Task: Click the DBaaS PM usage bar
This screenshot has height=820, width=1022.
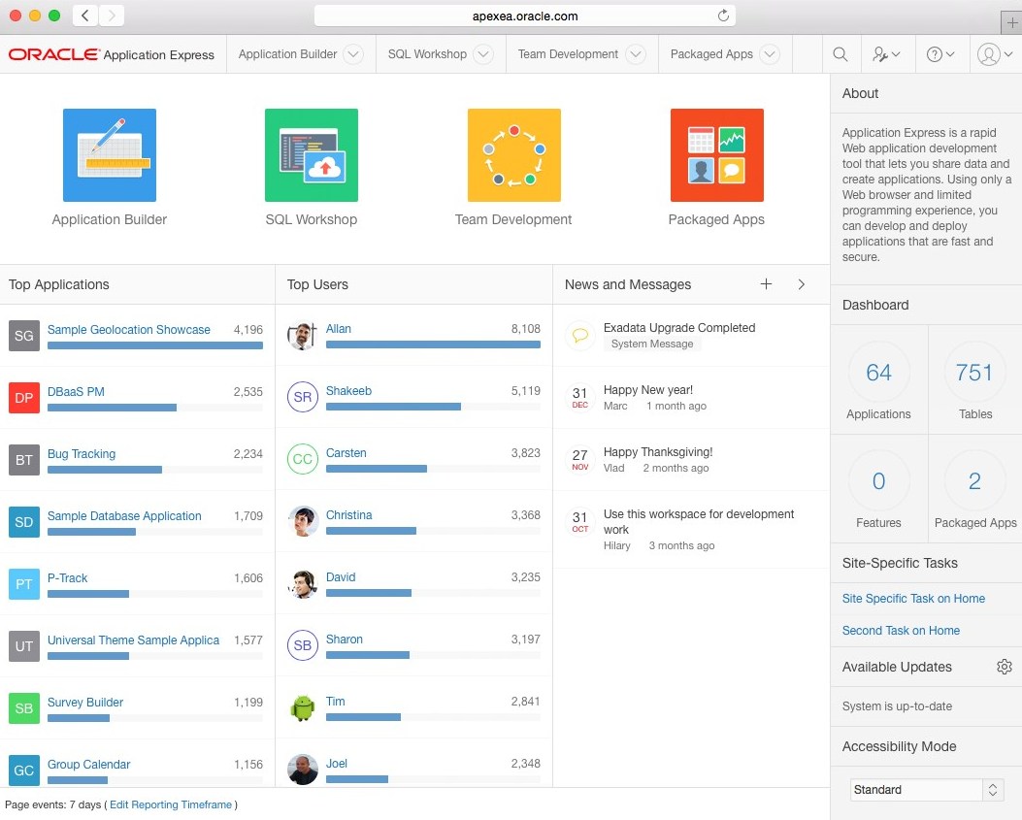Action: click(112, 408)
